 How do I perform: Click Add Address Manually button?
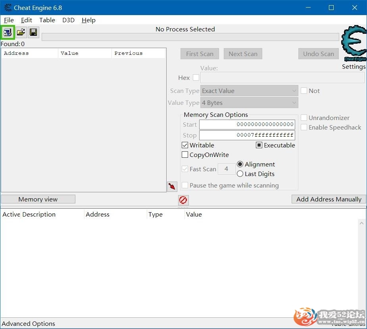[x=329, y=199]
